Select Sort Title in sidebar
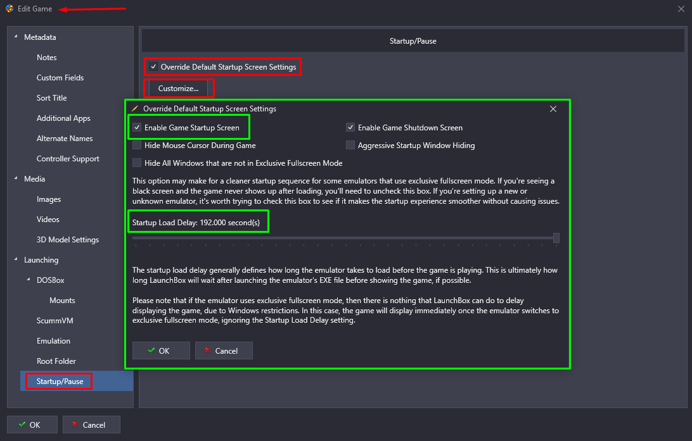 click(x=51, y=98)
